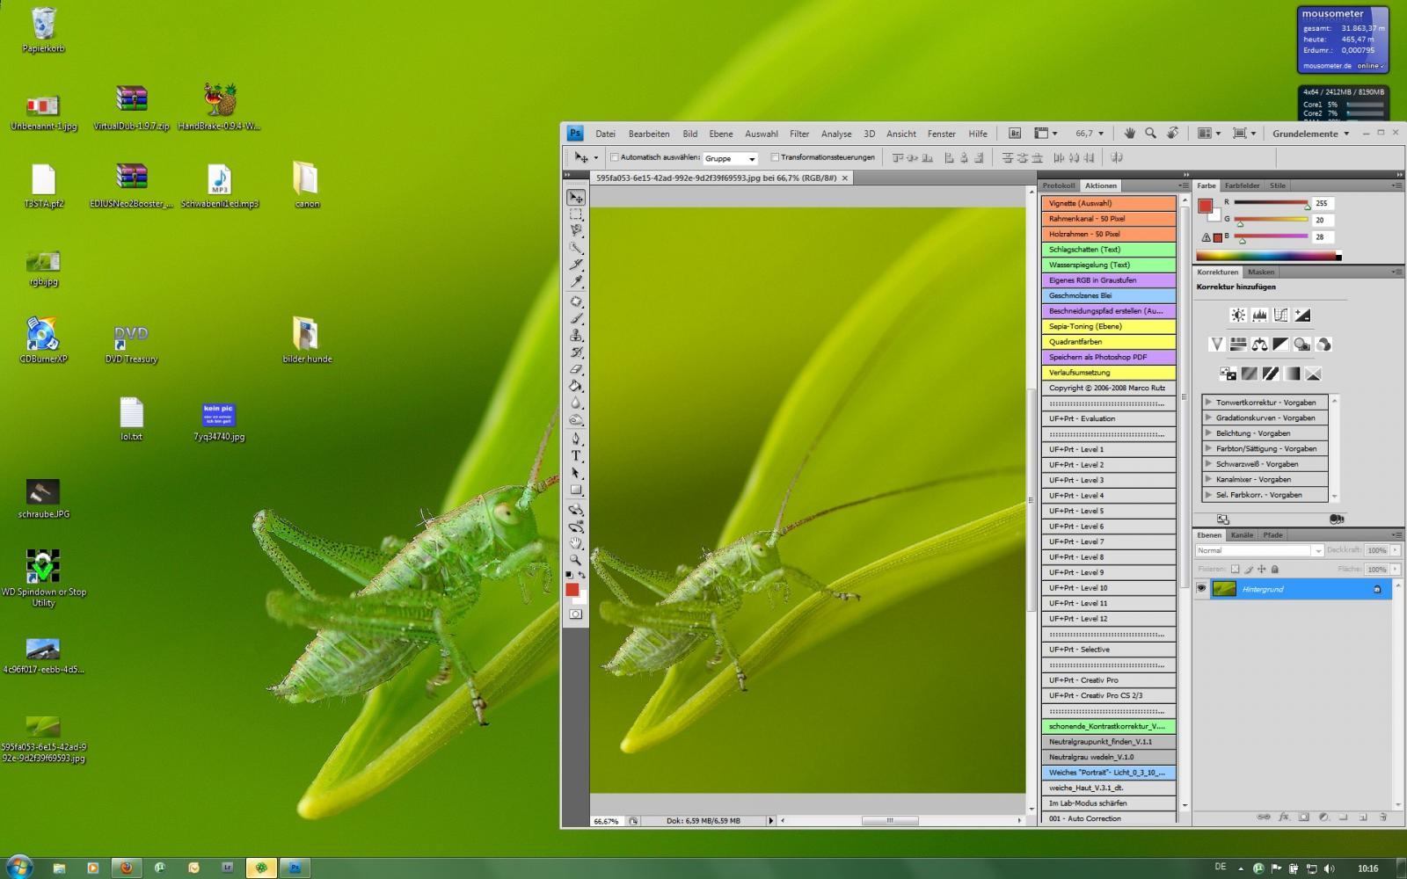Enable Transformationssteuerungen checkbox
This screenshot has height=879, width=1407.
pos(775,157)
